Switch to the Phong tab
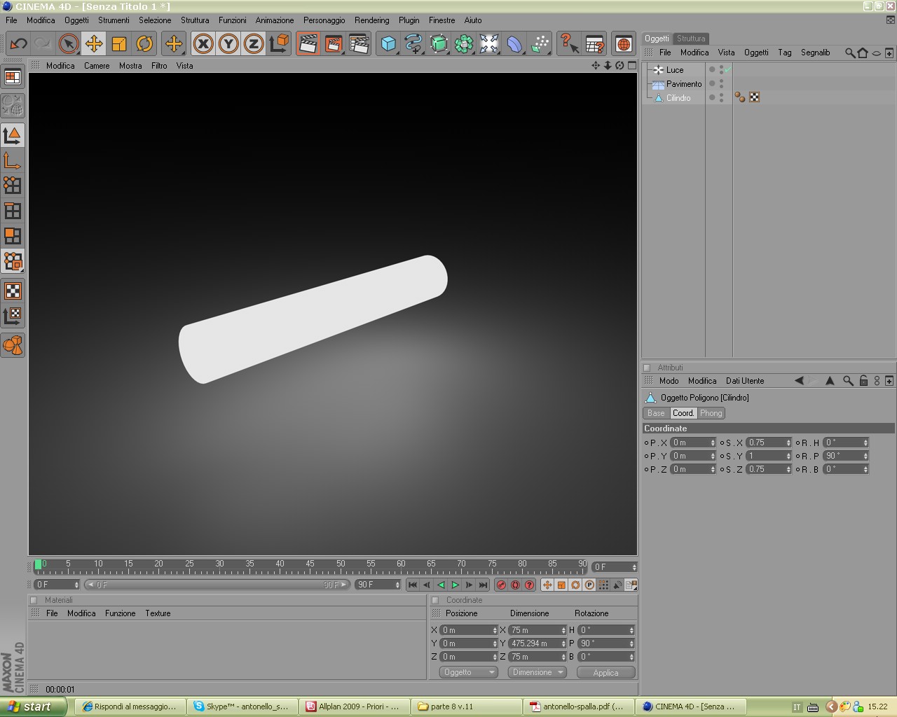 711,413
